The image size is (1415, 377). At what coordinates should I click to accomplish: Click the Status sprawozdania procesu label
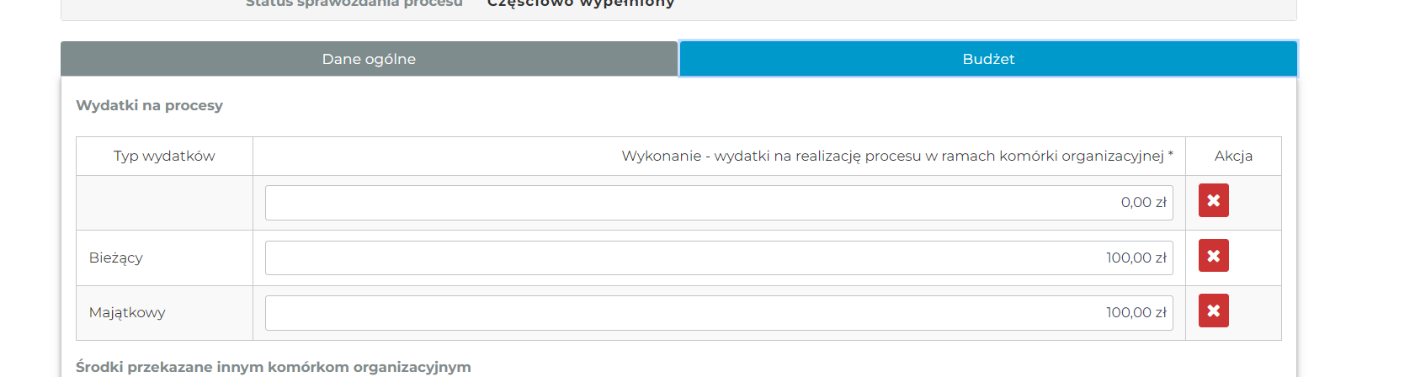pyautogui.click(x=354, y=4)
